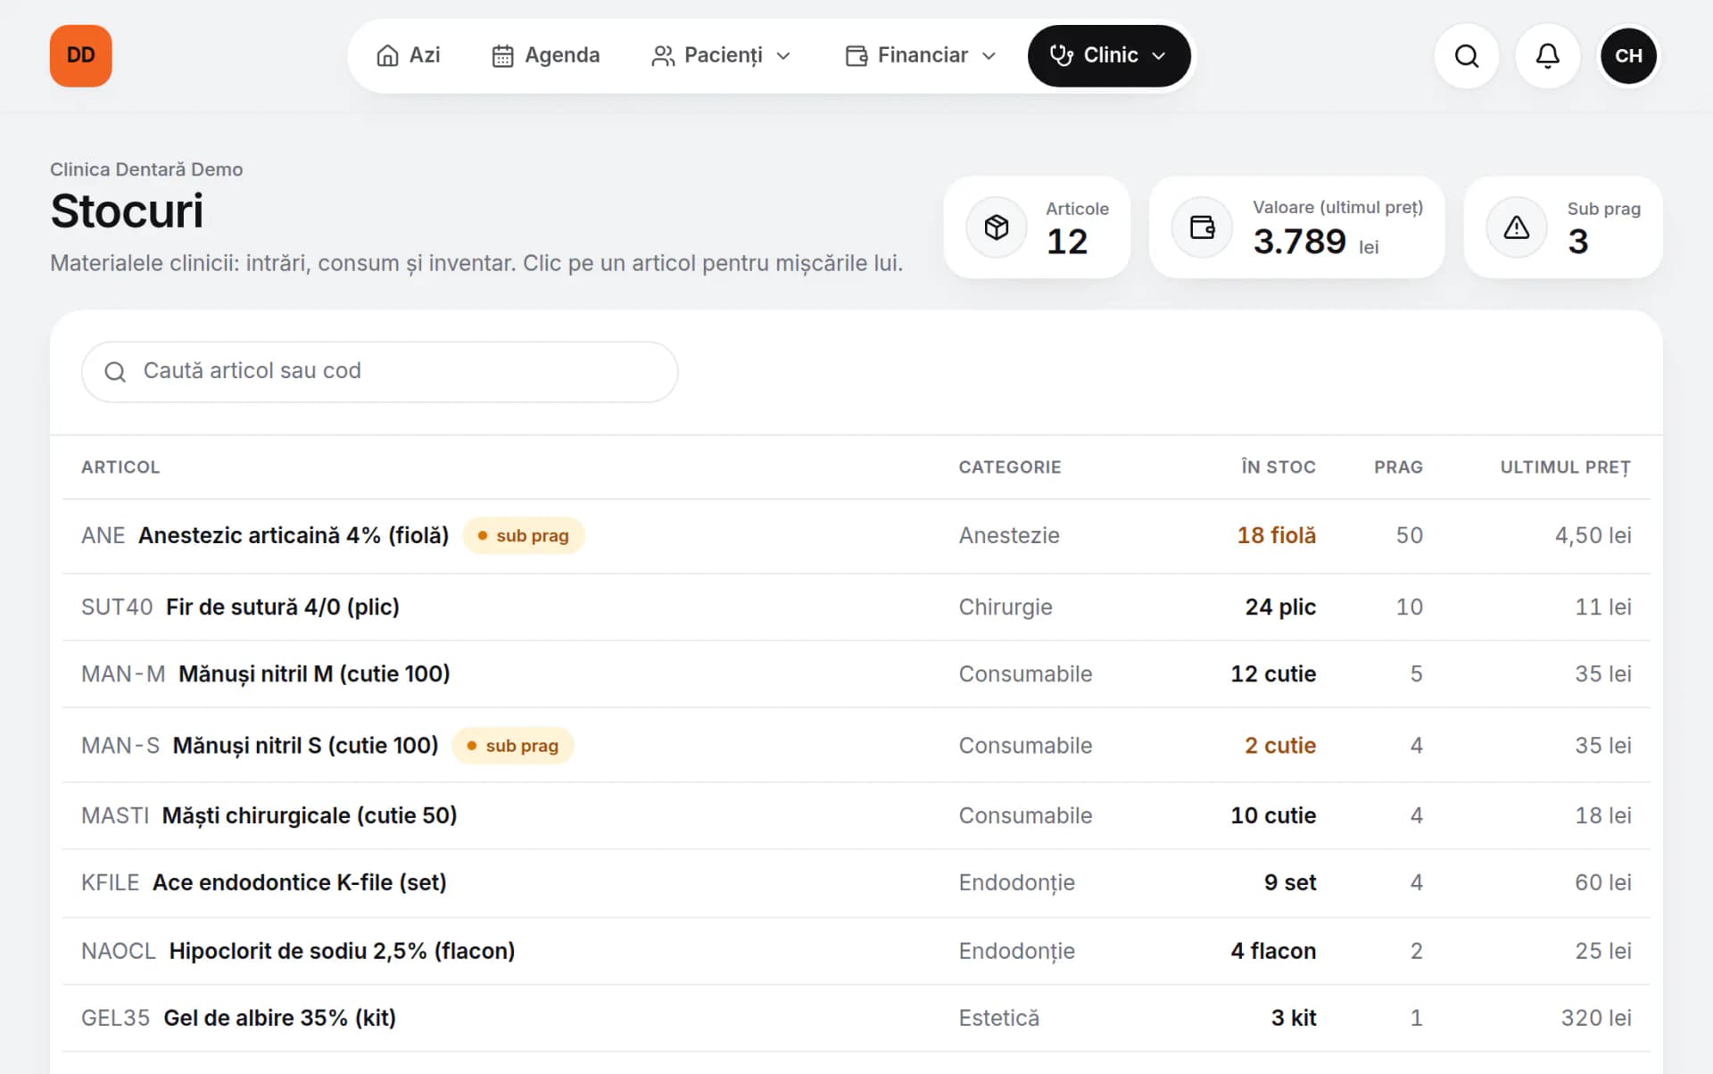
Task: Open Măști chirurgicale (cutie 50) article
Action: pos(309,815)
